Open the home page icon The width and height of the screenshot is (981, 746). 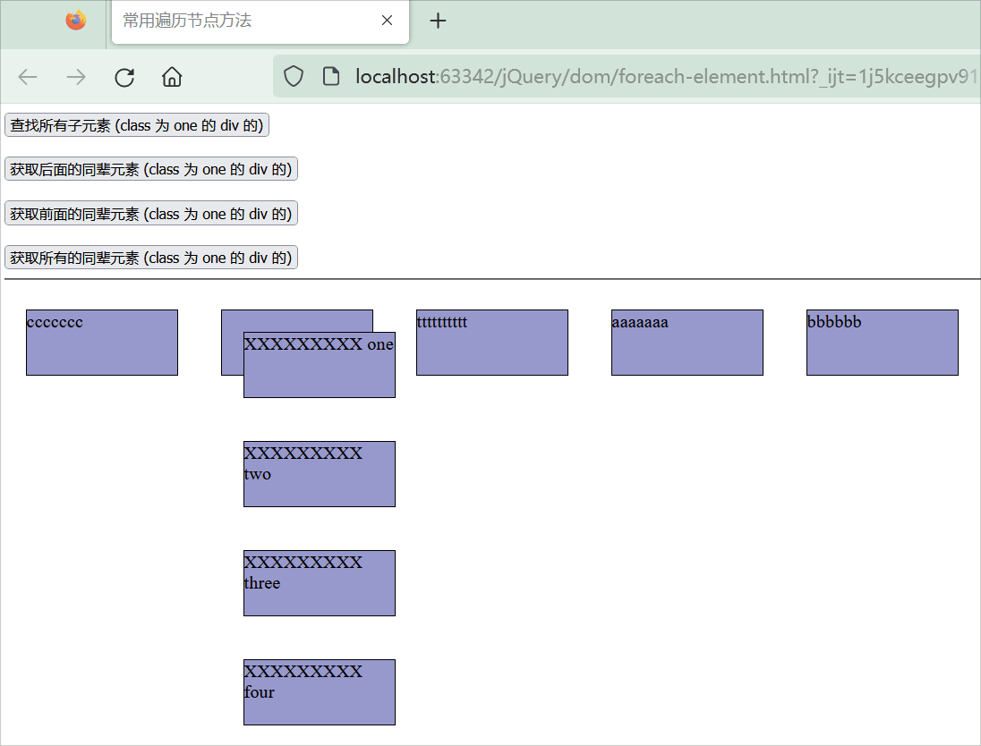(172, 77)
